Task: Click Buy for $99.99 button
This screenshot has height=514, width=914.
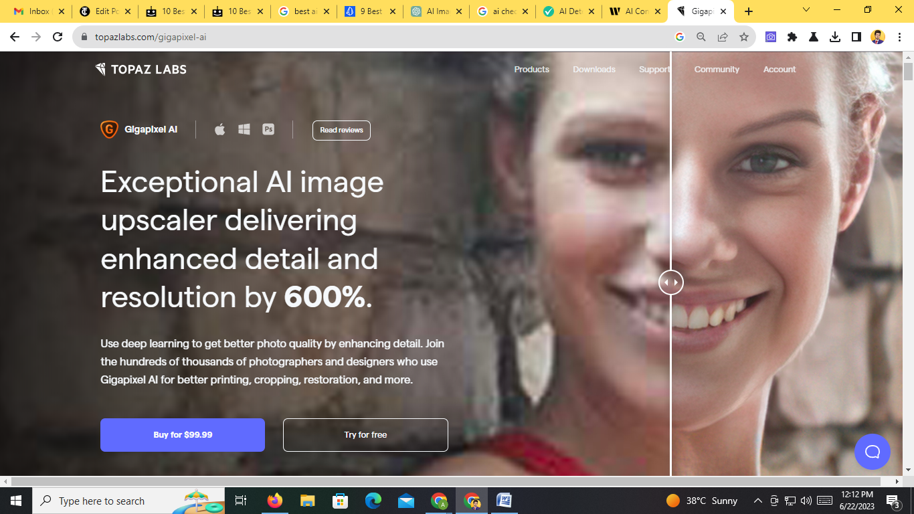Action: 183,435
